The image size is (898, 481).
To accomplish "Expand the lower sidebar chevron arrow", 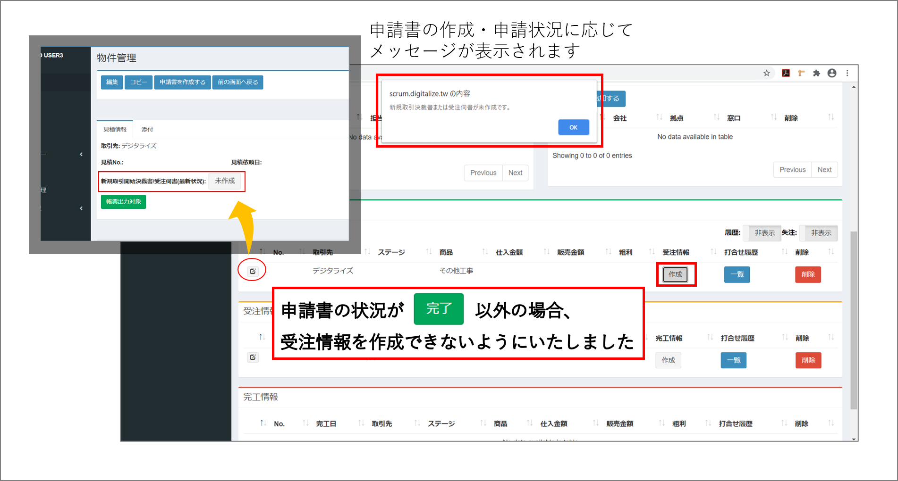I will tap(81, 208).
